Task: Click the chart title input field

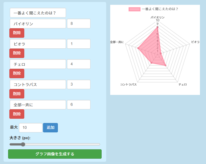Action: [x=38, y=13]
